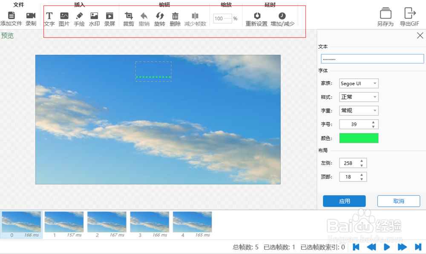Add a watermark to the GIF
Screen dimensions: 426x254
pos(94,18)
